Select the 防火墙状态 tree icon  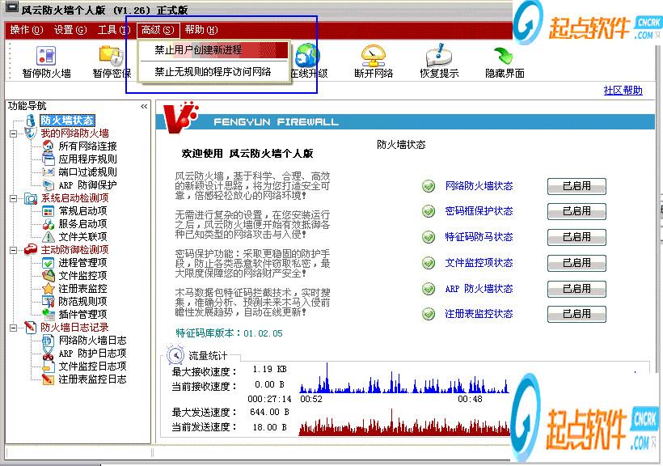(31, 121)
